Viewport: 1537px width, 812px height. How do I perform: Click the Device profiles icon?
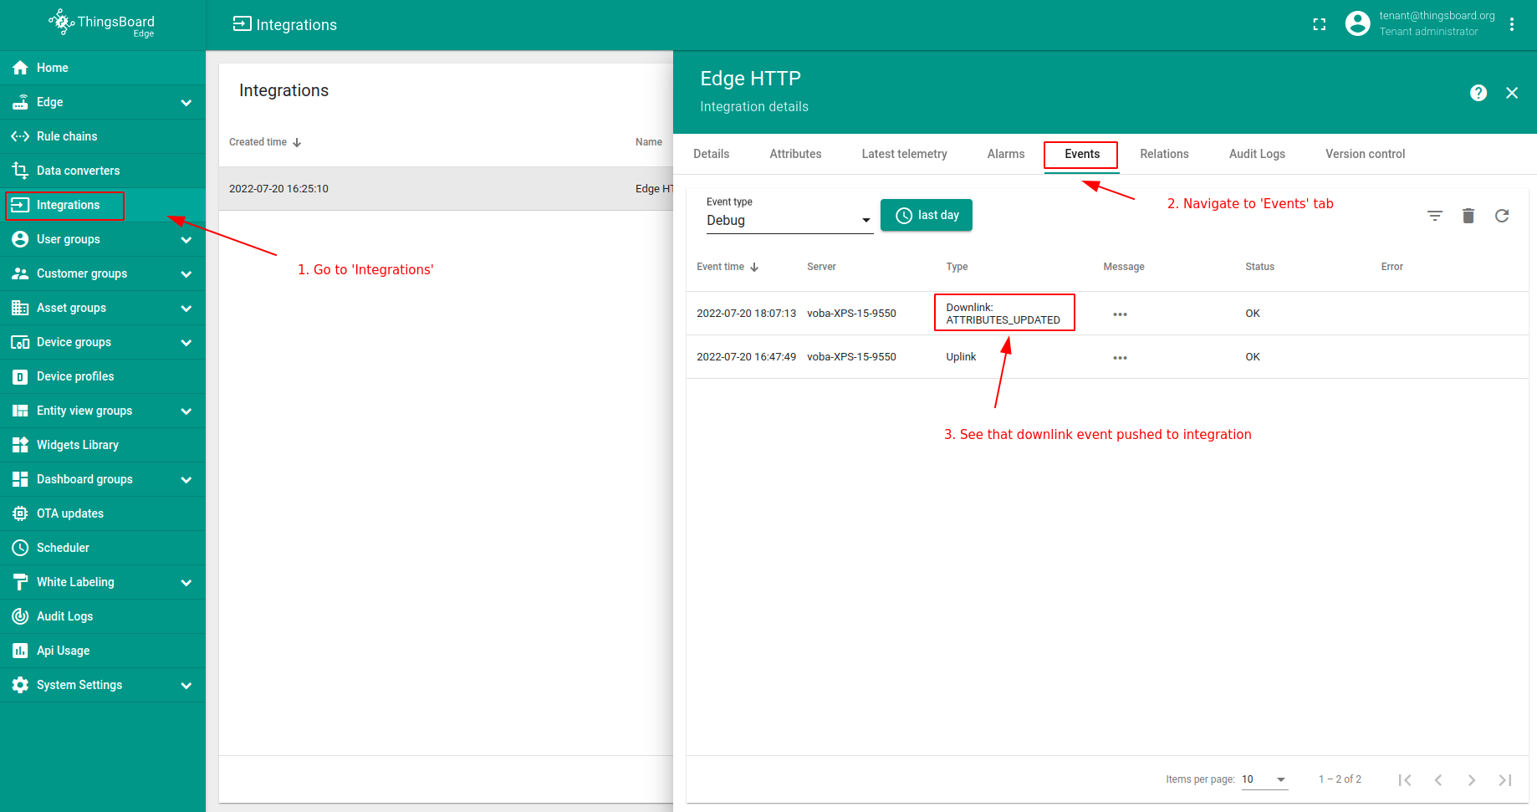tap(20, 376)
